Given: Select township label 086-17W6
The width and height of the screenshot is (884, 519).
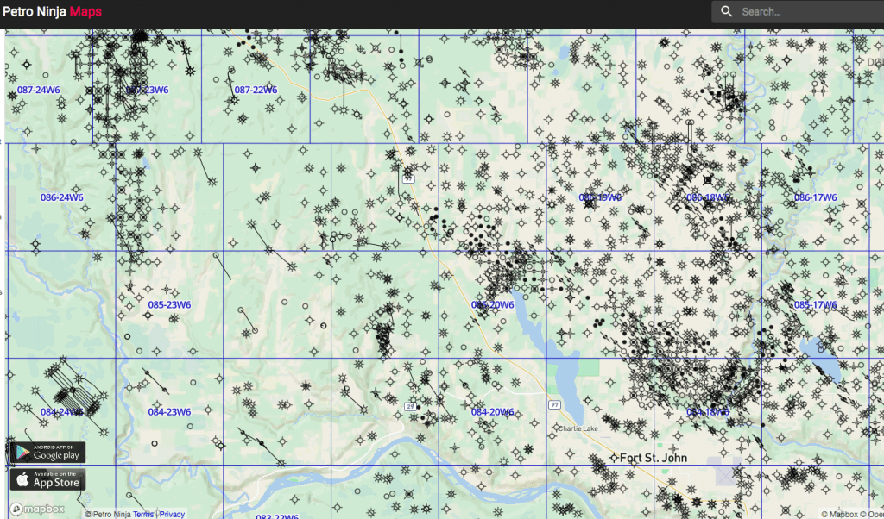Looking at the screenshot, I should click(815, 197).
